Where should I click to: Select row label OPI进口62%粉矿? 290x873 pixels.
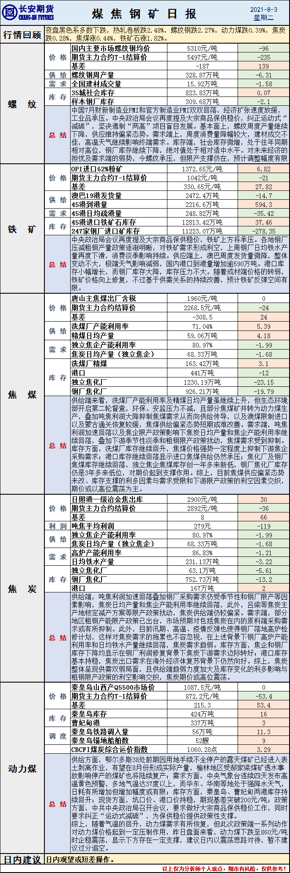point(97,169)
